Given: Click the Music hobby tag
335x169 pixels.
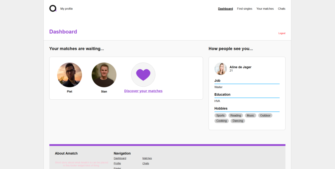Looking at the screenshot, I should (251, 116).
